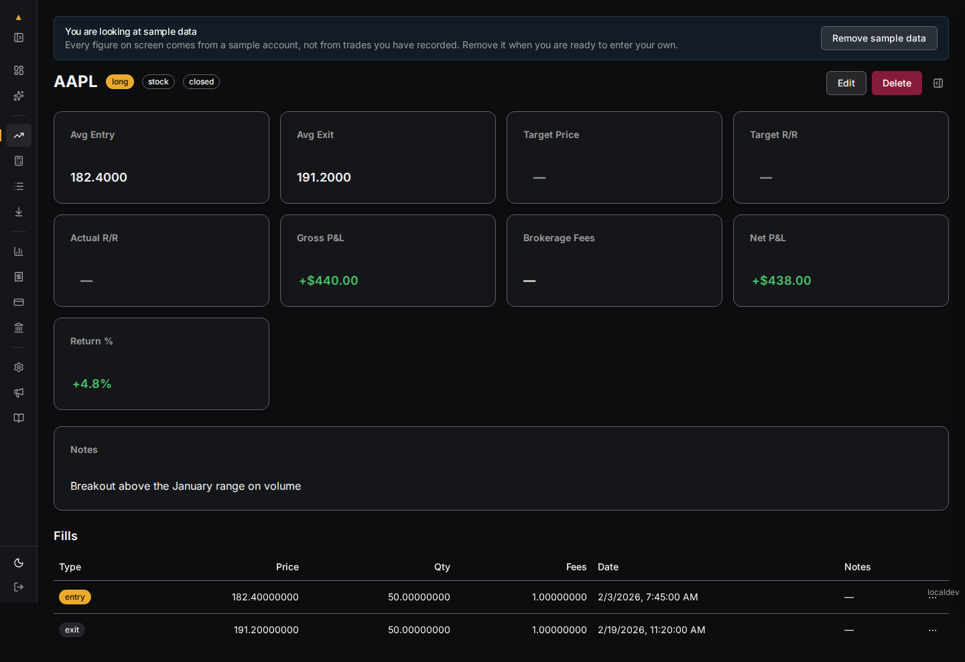Click the Date column header

click(x=608, y=567)
